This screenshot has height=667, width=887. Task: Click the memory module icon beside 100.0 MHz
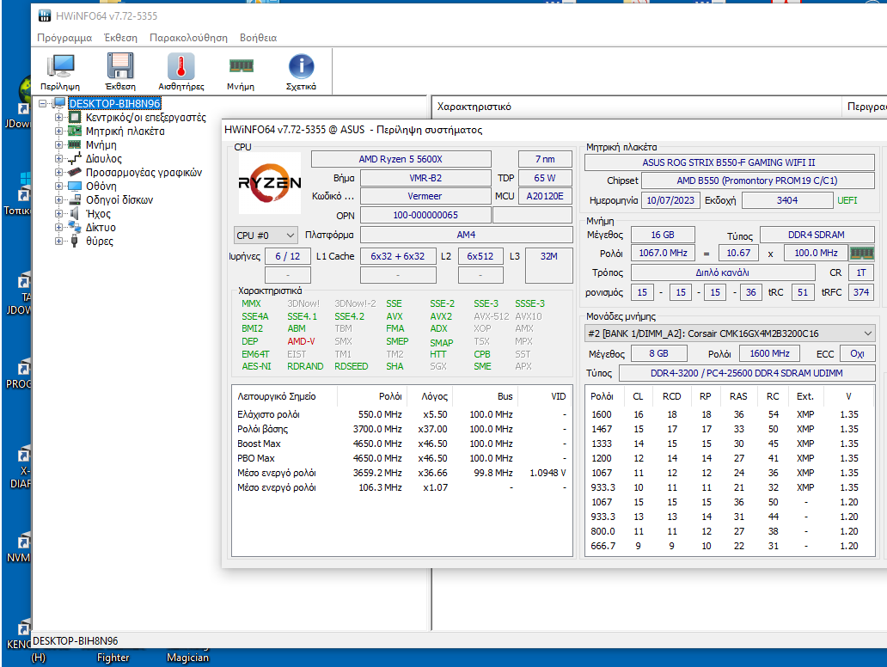click(x=862, y=253)
